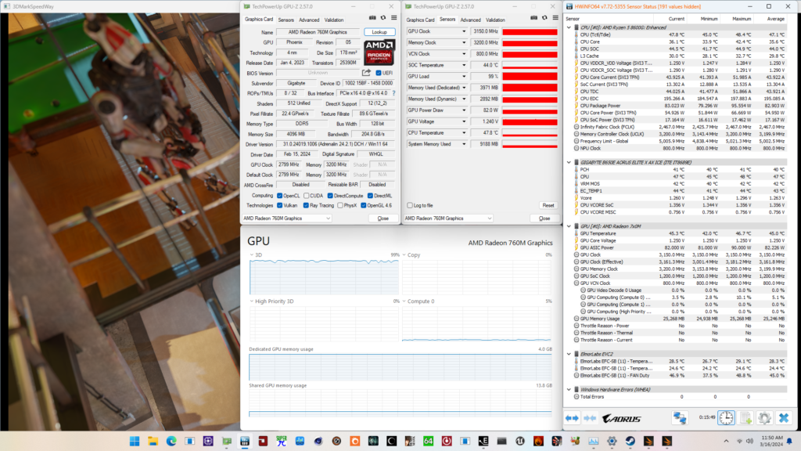801x451 pixels.
Task: Click HWiNFO logging sheet with plus icon
Action: point(745,418)
